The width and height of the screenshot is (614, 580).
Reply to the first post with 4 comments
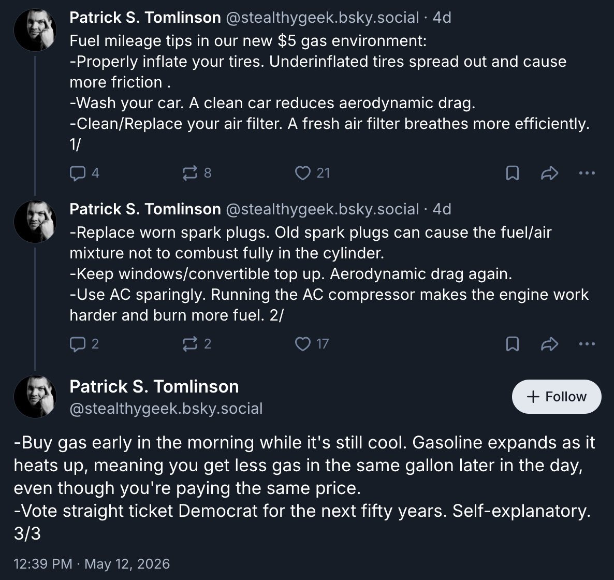(x=84, y=173)
